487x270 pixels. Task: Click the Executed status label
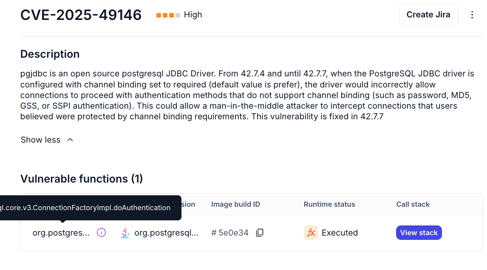pyautogui.click(x=340, y=233)
